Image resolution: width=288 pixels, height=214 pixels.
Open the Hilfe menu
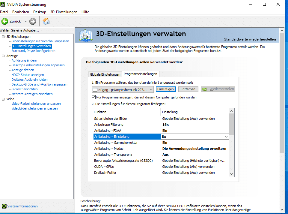click(x=85, y=12)
